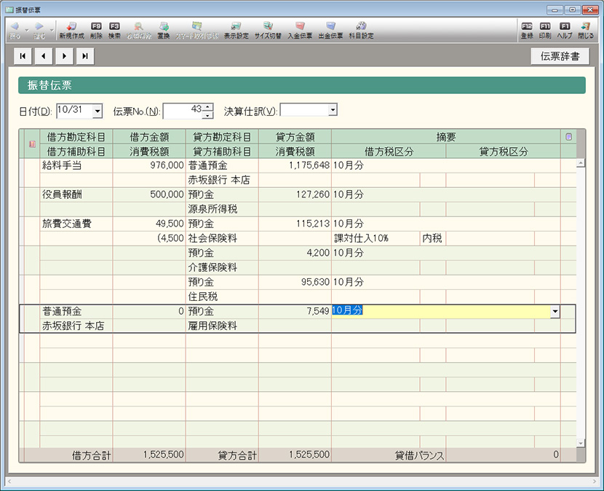604x491 pixels.
Task: Click the 登録 (register) F12 icon
Action: coord(527,29)
